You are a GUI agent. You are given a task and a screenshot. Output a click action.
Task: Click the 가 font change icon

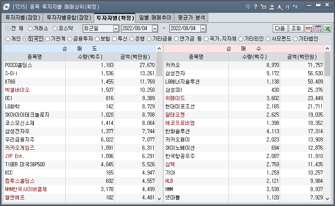[x=287, y=7]
